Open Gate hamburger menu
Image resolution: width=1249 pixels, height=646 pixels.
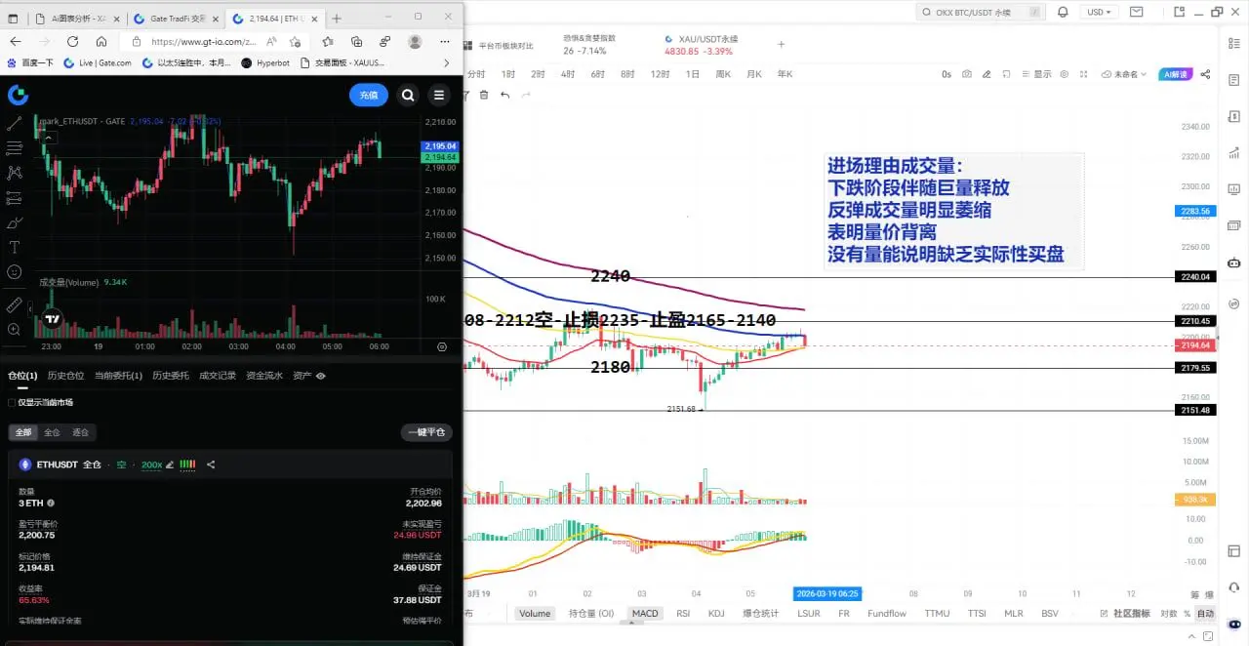coord(439,95)
